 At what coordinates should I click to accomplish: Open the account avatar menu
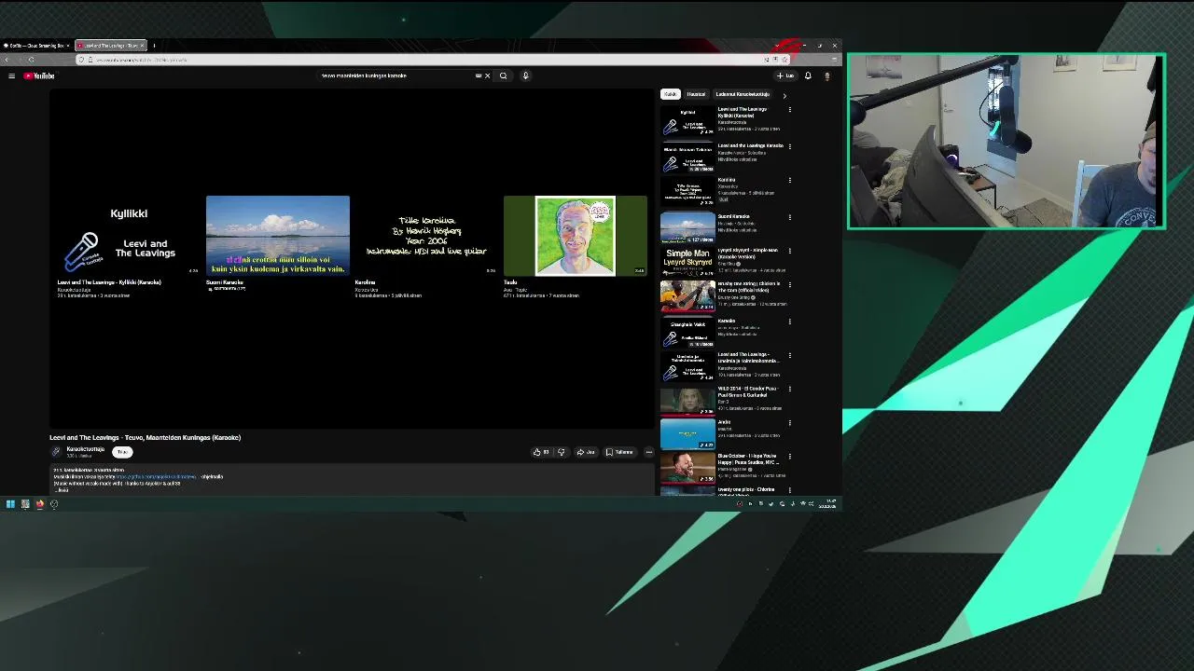click(x=826, y=75)
